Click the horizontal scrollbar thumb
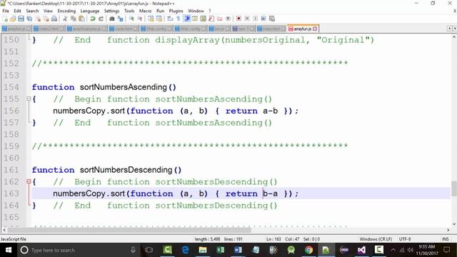Screen dimensions: 457x257 coord(129,230)
